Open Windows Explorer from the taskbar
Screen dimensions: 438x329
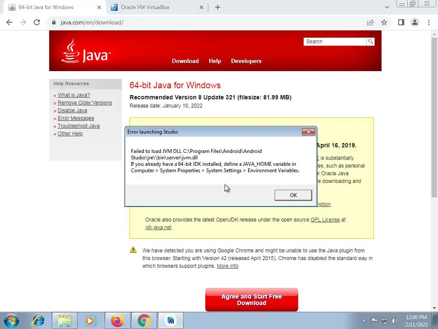(x=65, y=320)
